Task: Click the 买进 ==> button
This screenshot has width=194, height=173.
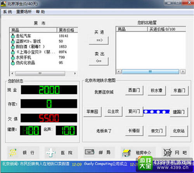Action: tap(99, 41)
